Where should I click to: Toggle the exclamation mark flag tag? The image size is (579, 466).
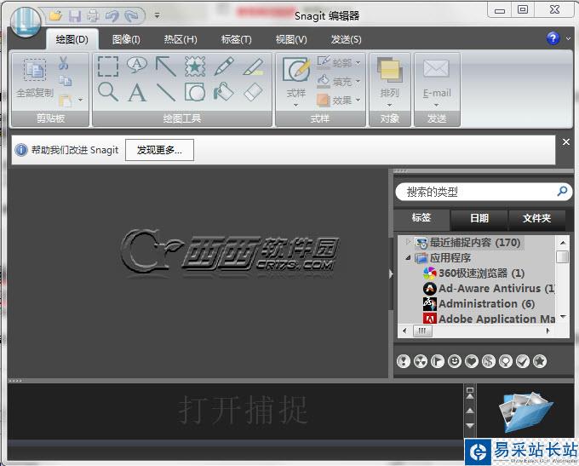pos(404,361)
